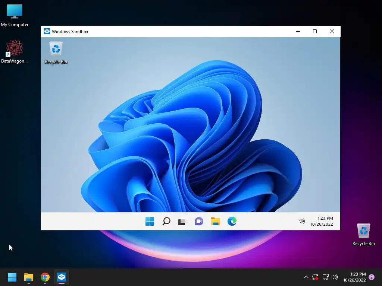Select host desktop Recycle Bin icon

point(363,234)
